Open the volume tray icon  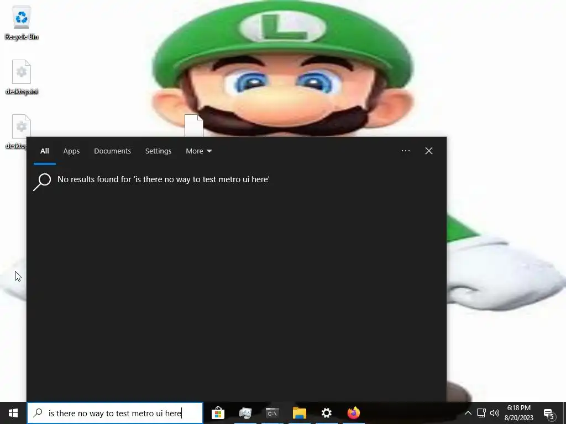point(494,413)
